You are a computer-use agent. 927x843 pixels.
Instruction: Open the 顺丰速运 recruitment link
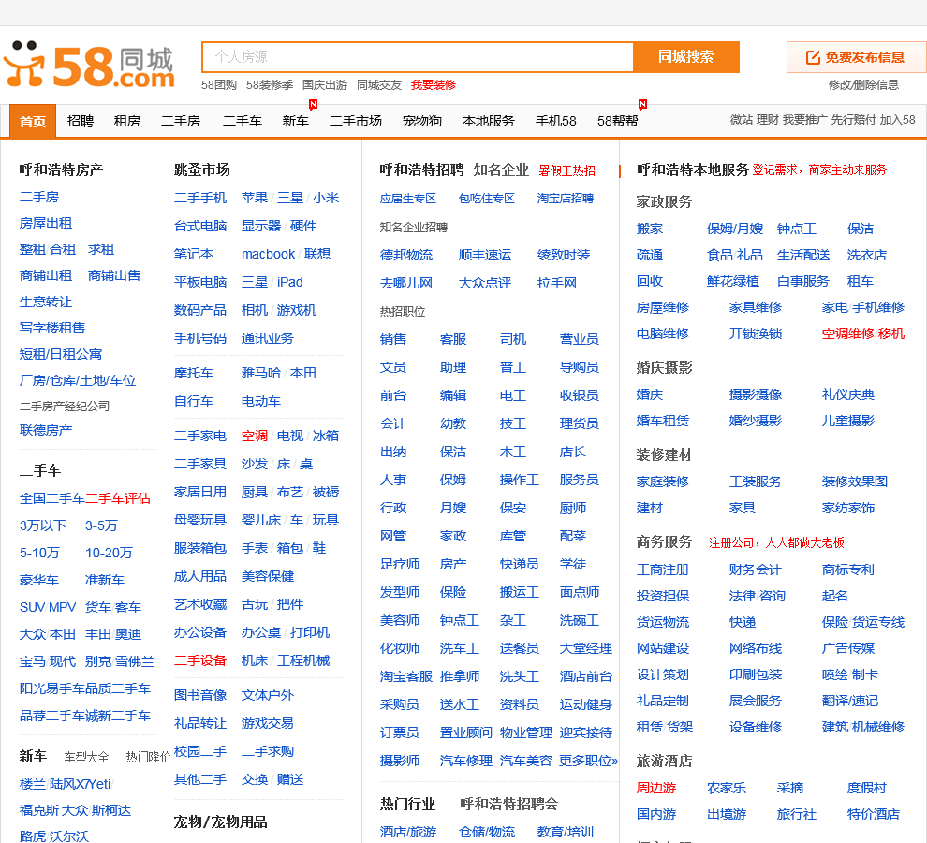click(x=485, y=255)
